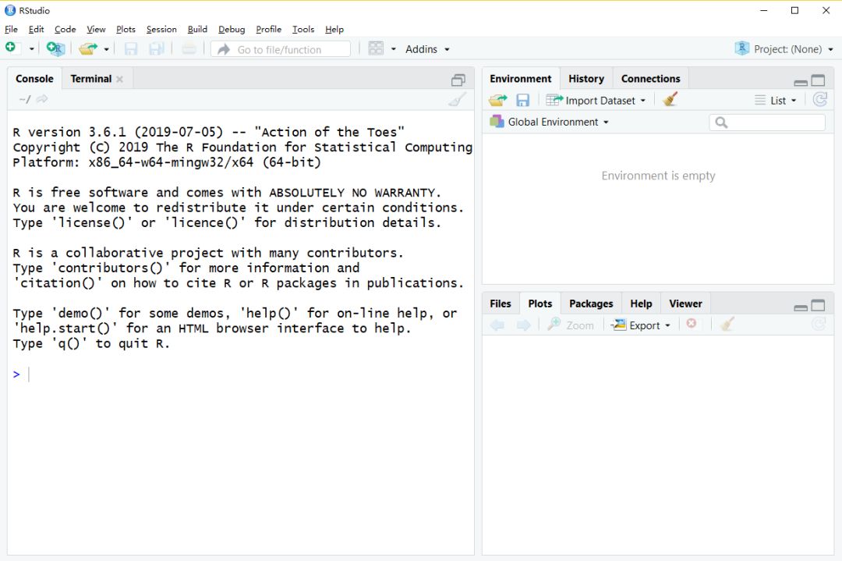Switch to the Connections tab
842x561 pixels.
(650, 79)
